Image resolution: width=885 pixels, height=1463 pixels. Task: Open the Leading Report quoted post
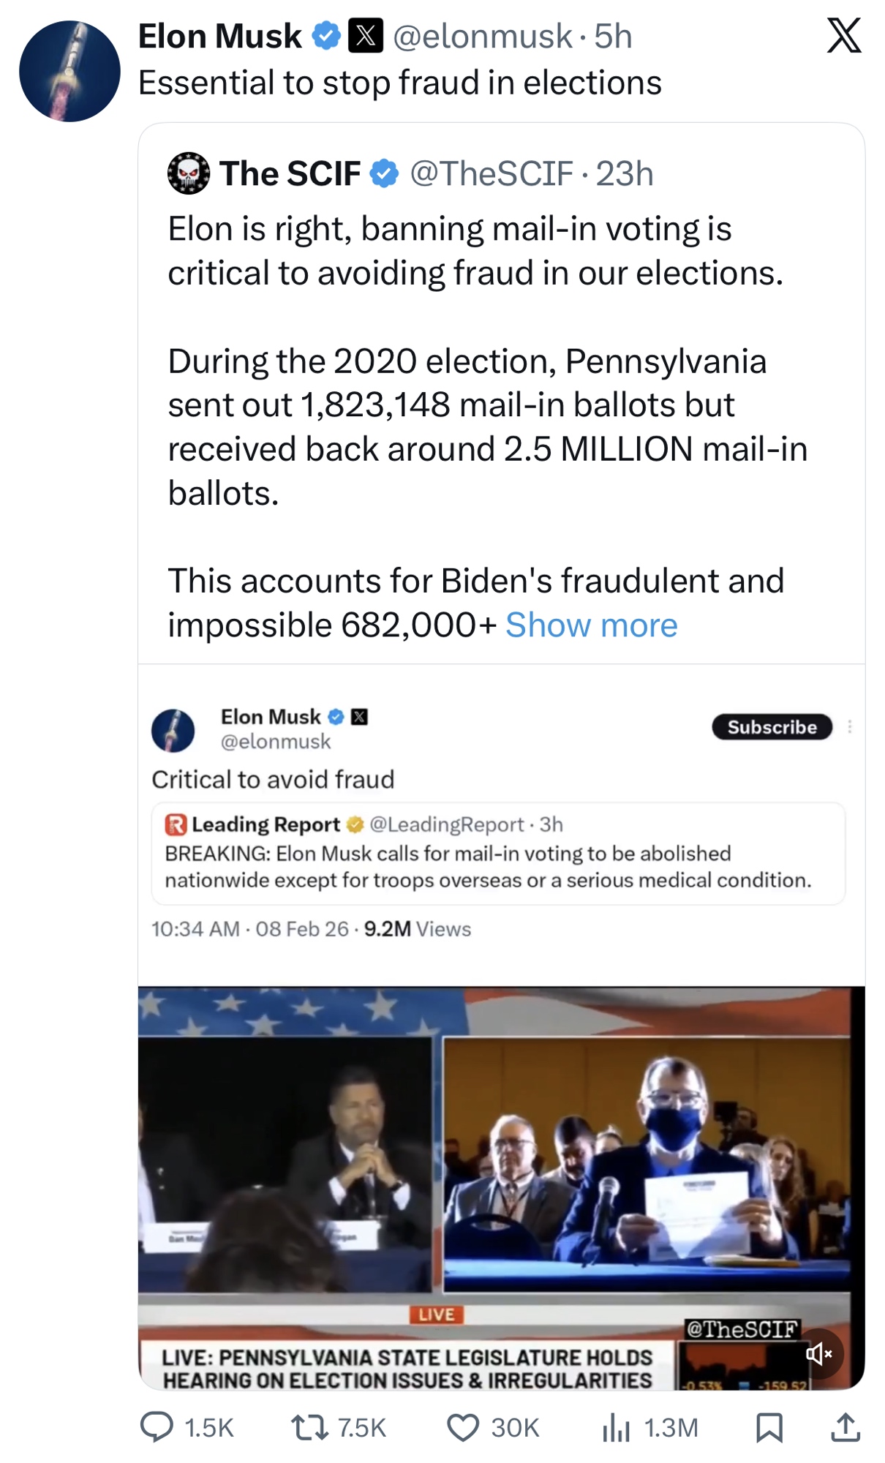pyautogui.click(x=498, y=853)
